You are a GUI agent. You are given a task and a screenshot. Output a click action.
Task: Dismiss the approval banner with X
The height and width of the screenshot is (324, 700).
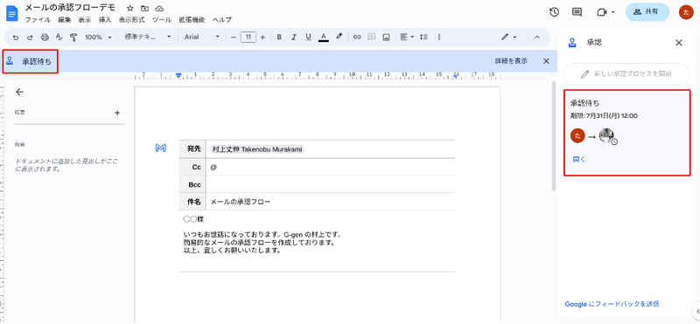pyautogui.click(x=546, y=61)
